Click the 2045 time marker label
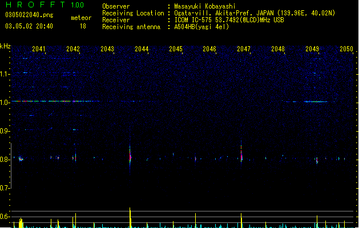359x228 pixels. tap(176, 48)
